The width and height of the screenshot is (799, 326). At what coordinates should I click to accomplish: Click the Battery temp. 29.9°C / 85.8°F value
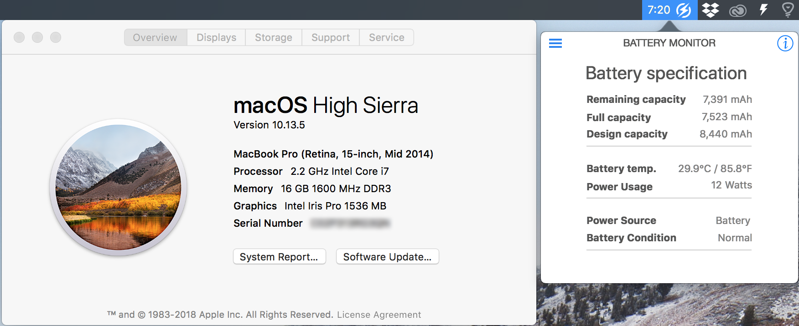(x=715, y=168)
